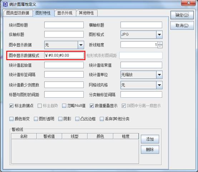Screen dimensions: 198x172
Task: Turn on the 图形透明 checkbox
Action: (36, 119)
